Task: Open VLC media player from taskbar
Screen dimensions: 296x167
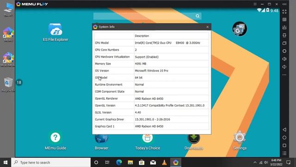Action: click(164, 162)
